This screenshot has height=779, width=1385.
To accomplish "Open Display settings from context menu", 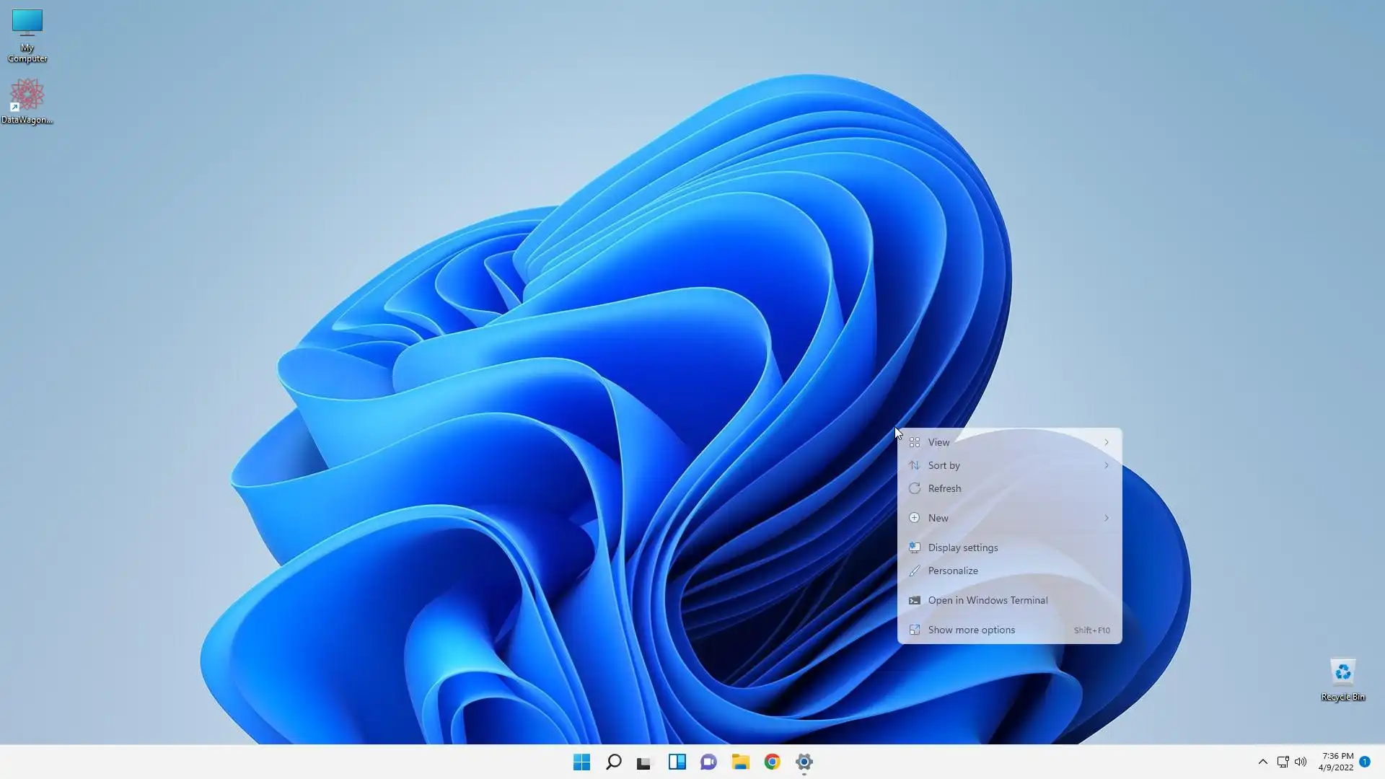I will coord(962,547).
